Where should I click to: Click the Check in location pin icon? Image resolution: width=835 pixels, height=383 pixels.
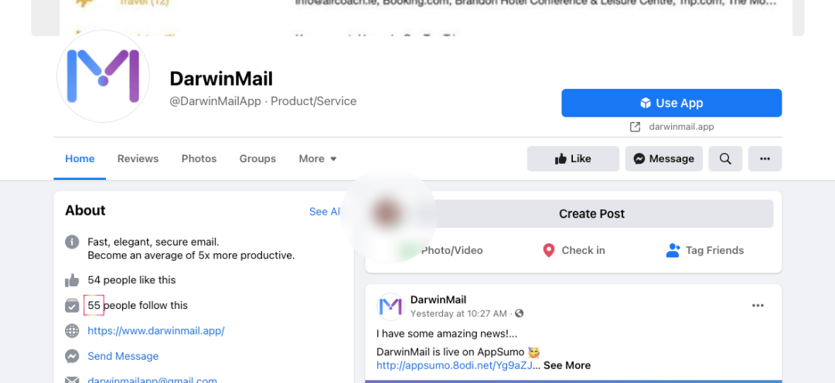(x=548, y=250)
